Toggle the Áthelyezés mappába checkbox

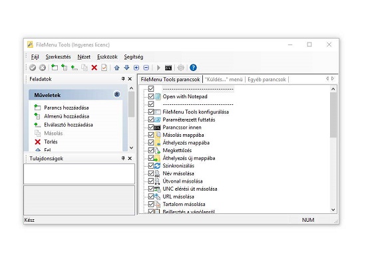click(151, 143)
